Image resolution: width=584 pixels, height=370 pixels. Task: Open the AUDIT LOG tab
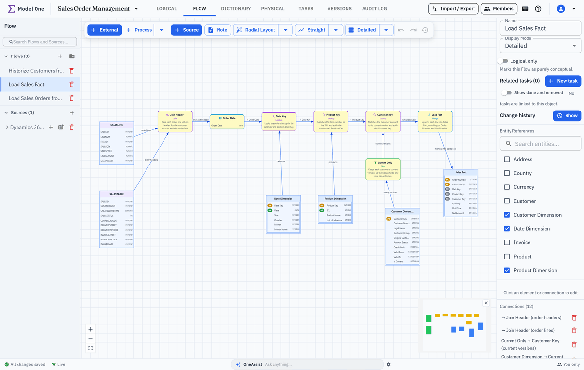375,9
